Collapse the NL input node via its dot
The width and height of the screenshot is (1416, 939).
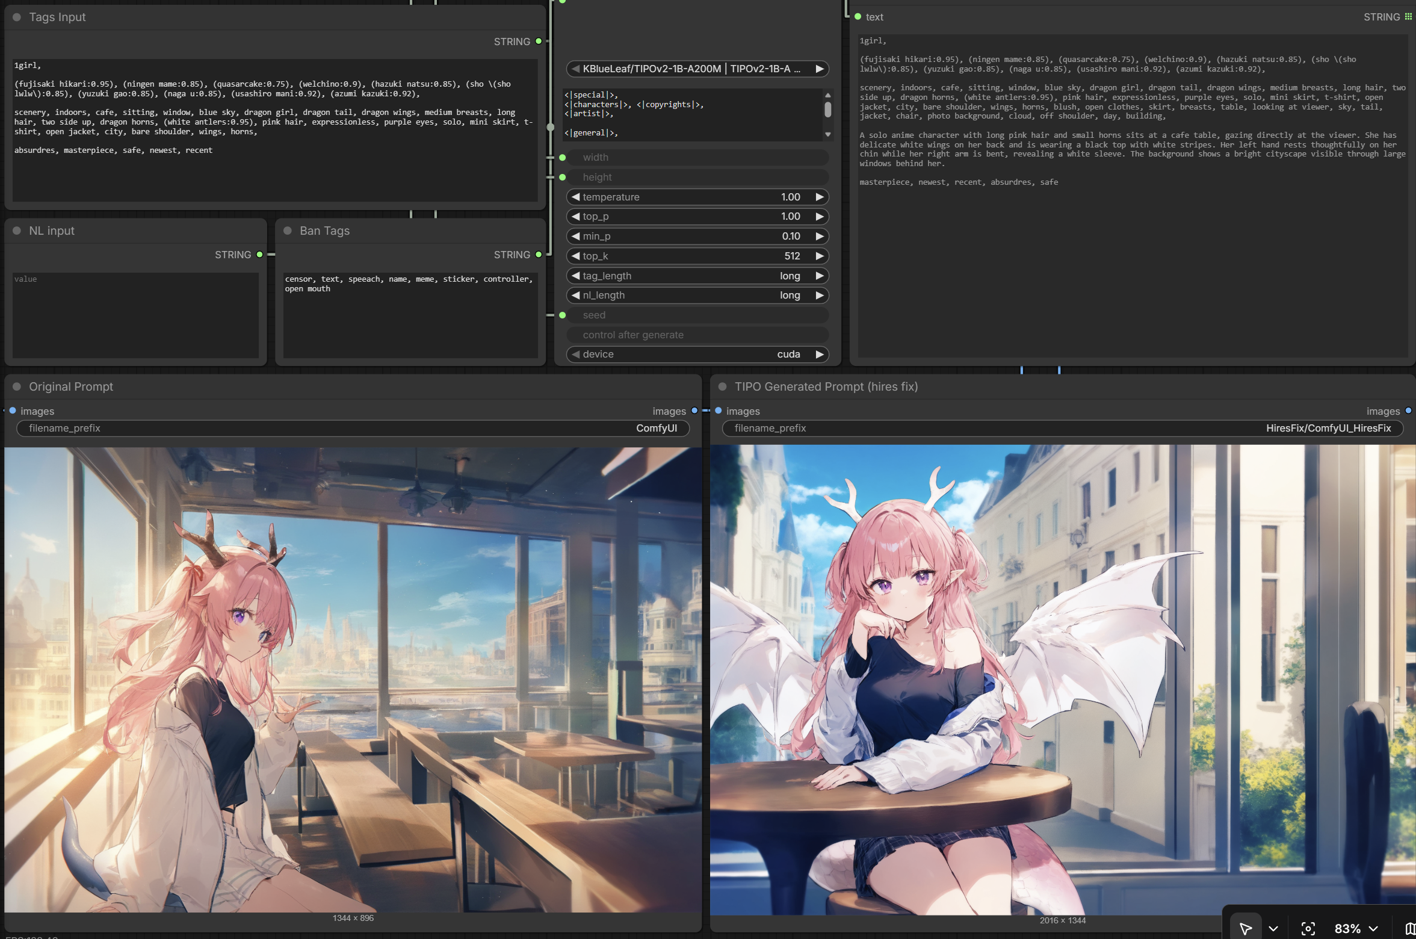(17, 231)
